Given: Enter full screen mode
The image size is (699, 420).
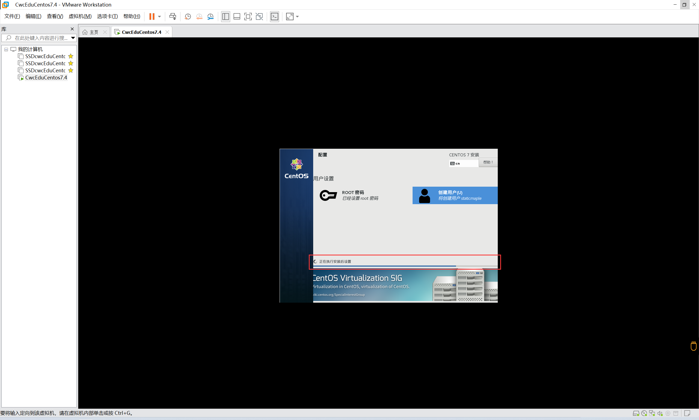Looking at the screenshot, I should tap(248, 16).
